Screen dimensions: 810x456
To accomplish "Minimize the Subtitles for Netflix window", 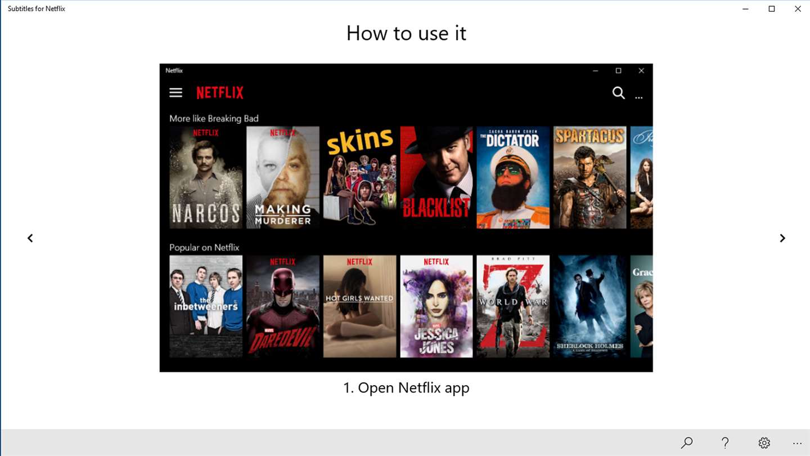I will (745, 9).
